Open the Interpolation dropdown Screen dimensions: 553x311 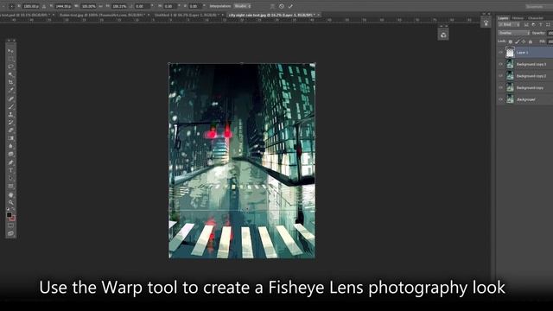242,6
